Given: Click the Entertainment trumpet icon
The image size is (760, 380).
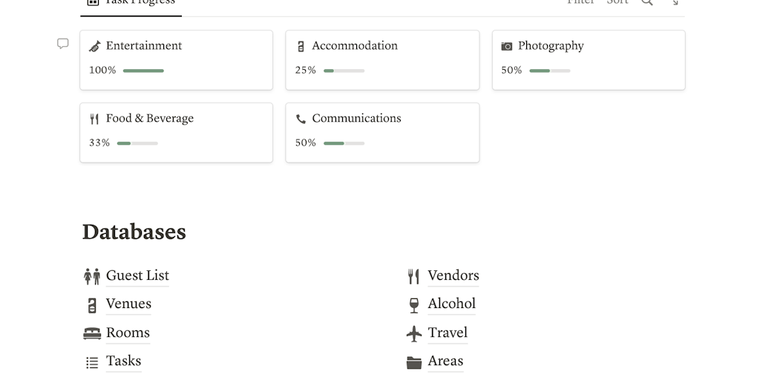Looking at the screenshot, I should (x=94, y=46).
